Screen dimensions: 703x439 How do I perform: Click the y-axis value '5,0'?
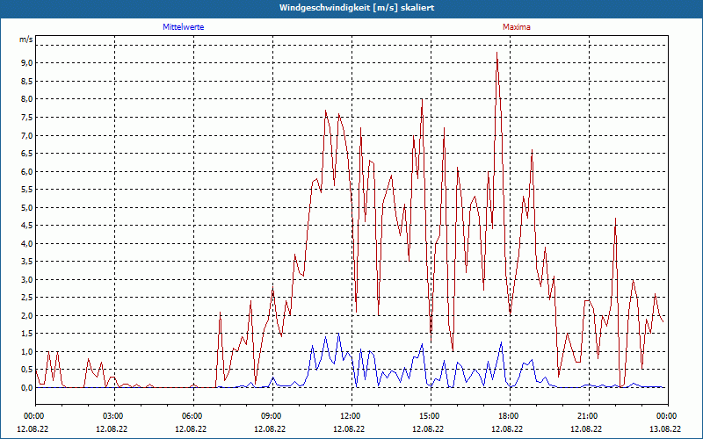pos(27,207)
